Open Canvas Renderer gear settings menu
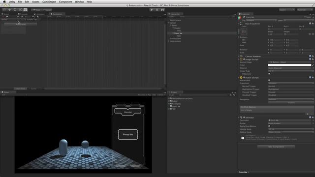Image resolution: width=315 pixels, height=177 pixels. coord(313,57)
